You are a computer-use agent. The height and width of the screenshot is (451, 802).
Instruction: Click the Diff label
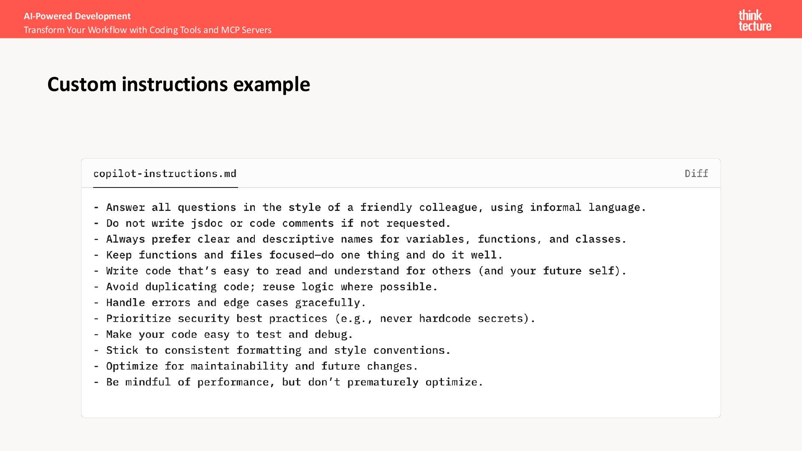pos(696,173)
